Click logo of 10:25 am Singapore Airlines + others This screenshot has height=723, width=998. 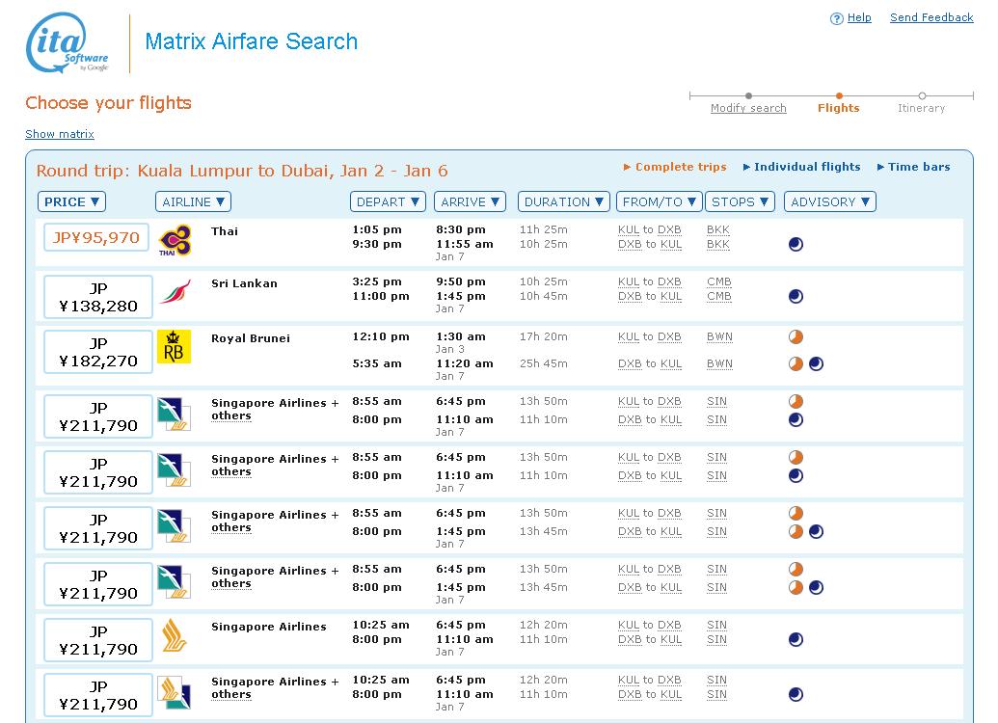[174, 692]
